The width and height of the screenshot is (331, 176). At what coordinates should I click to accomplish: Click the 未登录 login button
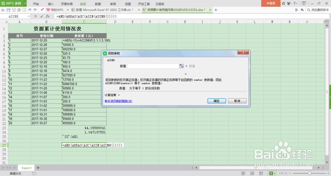point(271,3)
